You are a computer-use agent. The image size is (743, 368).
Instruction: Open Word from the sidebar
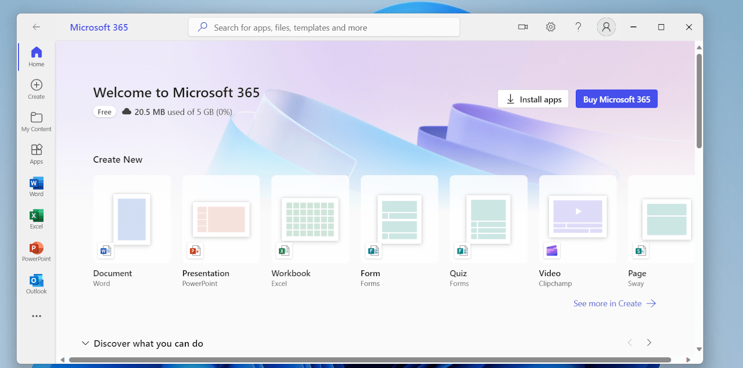tap(36, 187)
